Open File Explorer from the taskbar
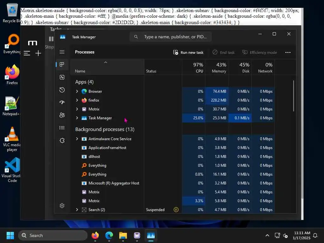 [123, 235]
